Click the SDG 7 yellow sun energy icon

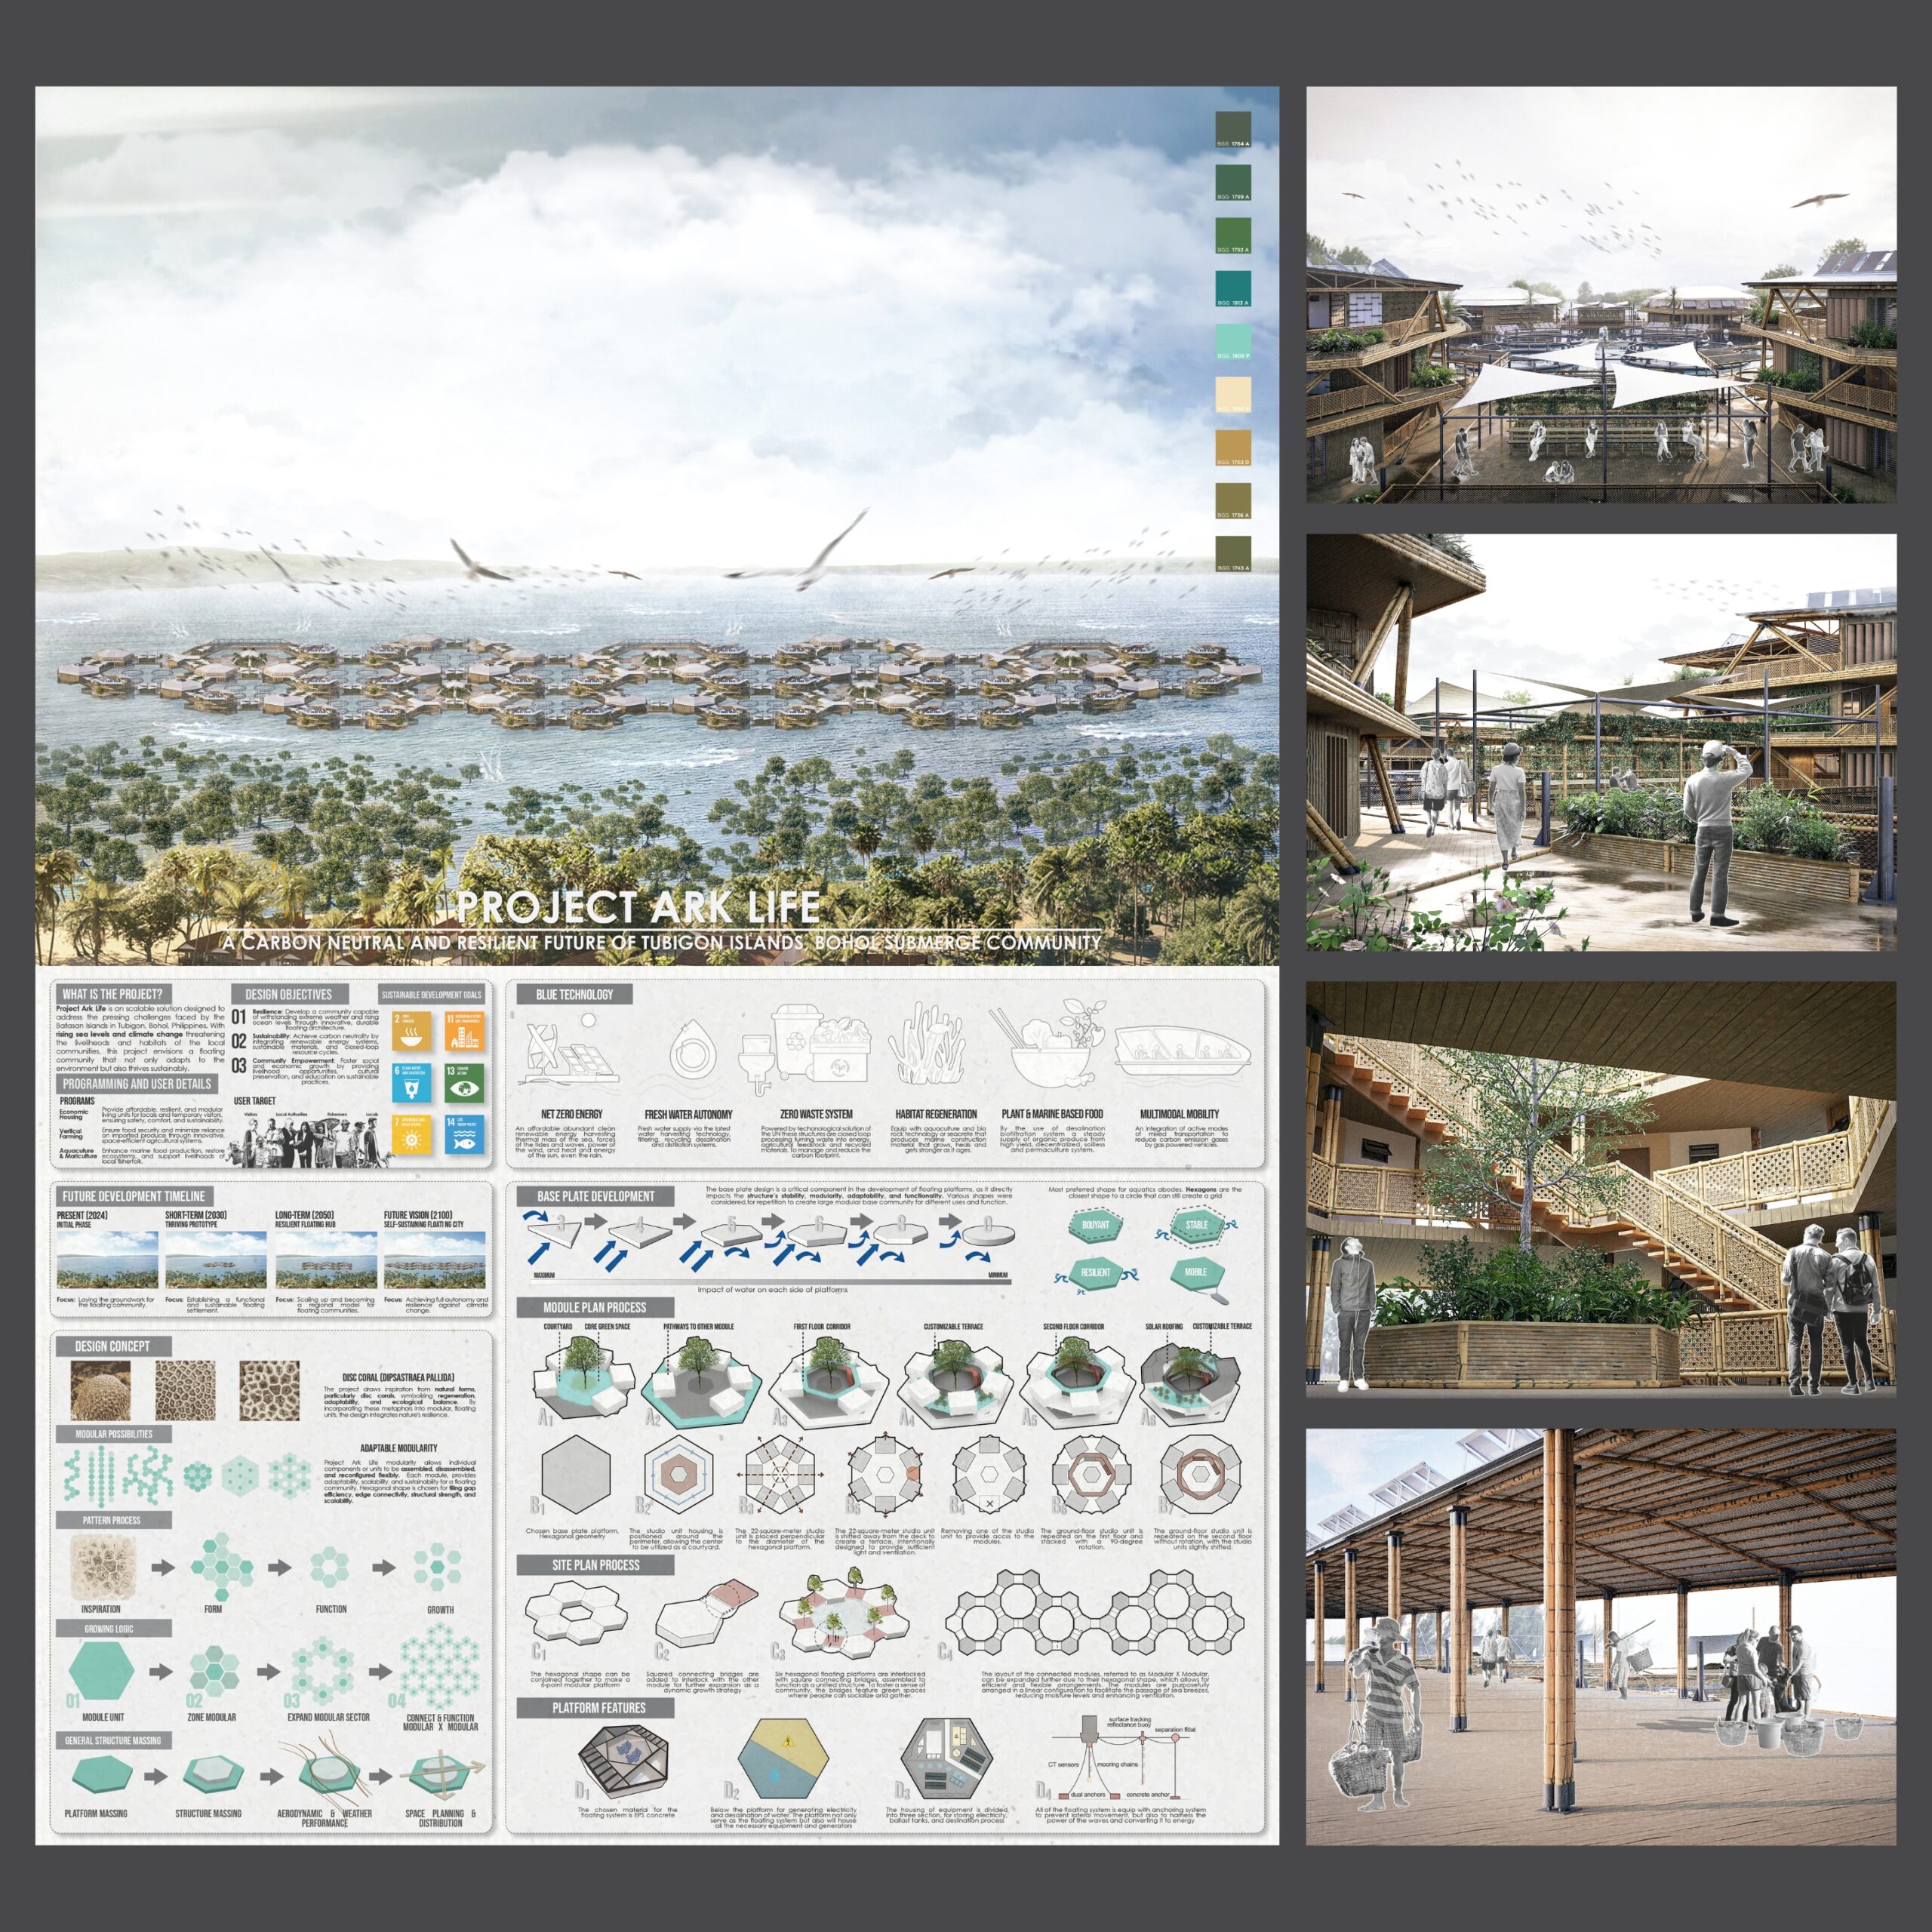(x=411, y=1135)
